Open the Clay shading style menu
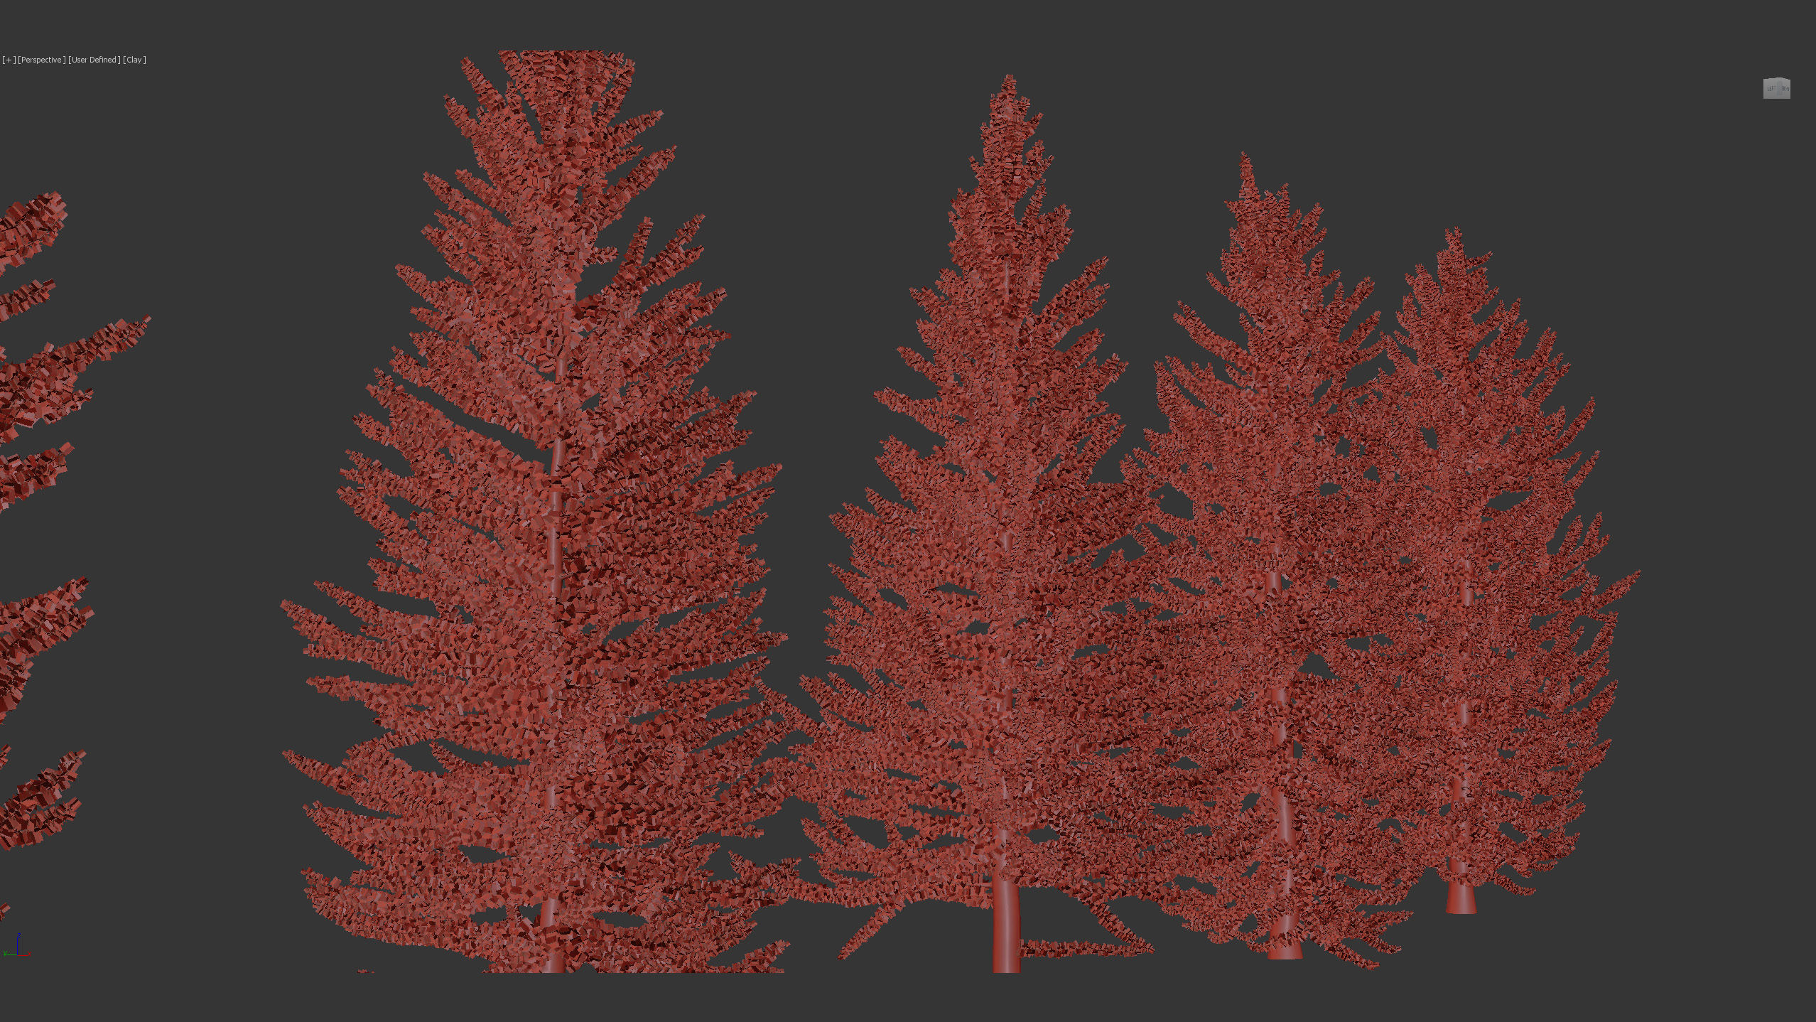This screenshot has width=1816, height=1022. (134, 60)
